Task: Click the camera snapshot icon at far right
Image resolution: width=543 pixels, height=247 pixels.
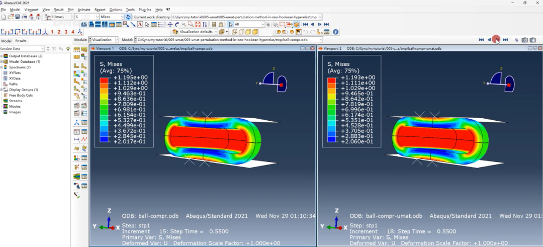Action: (532, 40)
